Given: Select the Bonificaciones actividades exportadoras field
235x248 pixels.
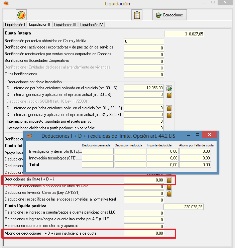Looking at the screenshot, I should tap(144, 48).
